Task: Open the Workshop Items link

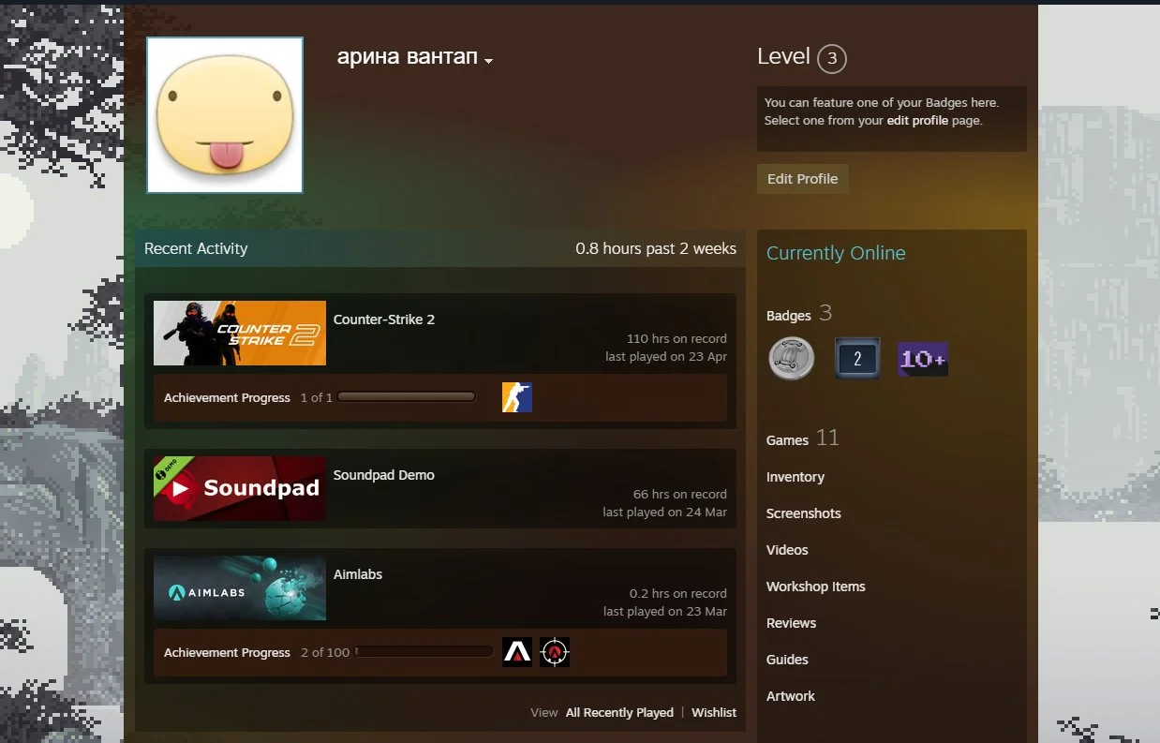Action: [x=816, y=587]
